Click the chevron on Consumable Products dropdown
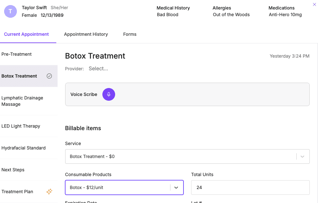Image resolution: width=318 pixels, height=203 pixels. coord(176,187)
